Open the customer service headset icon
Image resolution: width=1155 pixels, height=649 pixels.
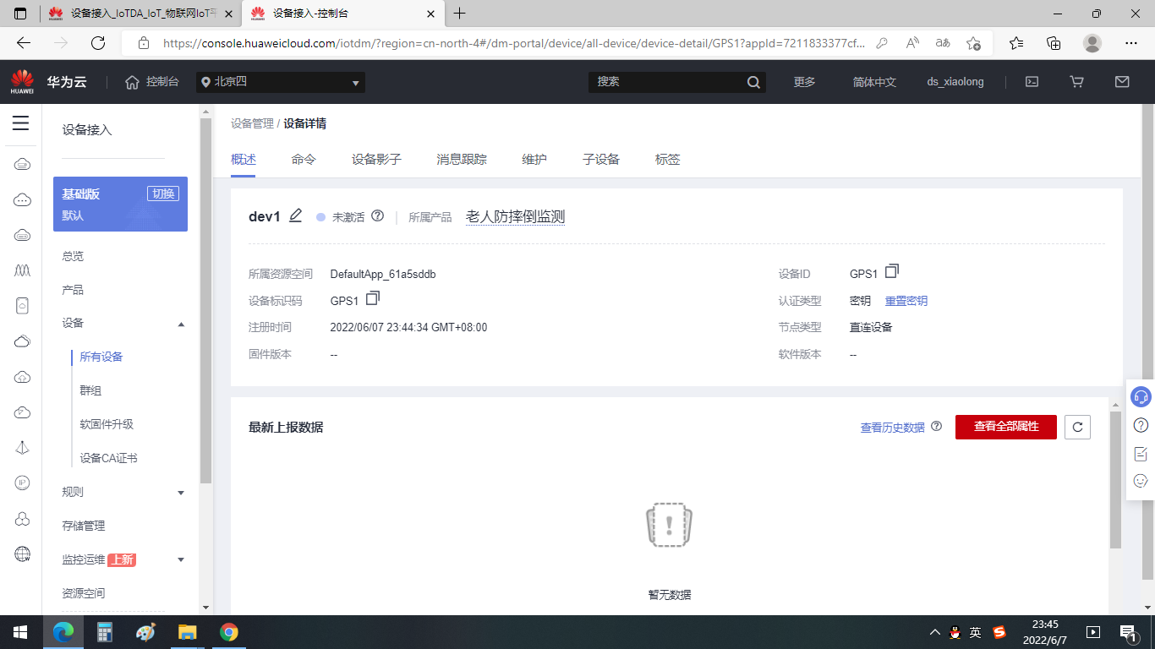coord(1141,396)
